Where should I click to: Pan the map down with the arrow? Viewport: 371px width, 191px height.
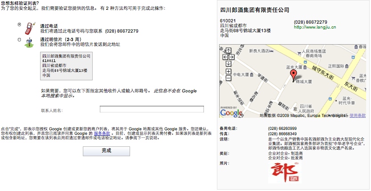(228, 63)
